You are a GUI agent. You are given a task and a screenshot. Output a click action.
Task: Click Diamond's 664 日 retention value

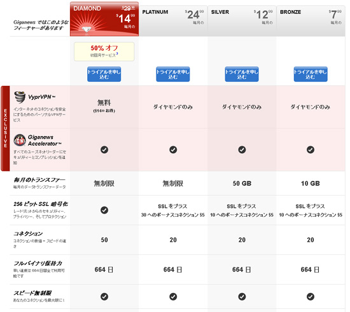coord(104,269)
